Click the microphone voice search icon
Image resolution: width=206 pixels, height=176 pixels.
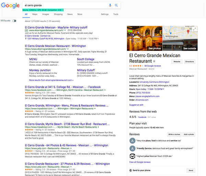110,5
